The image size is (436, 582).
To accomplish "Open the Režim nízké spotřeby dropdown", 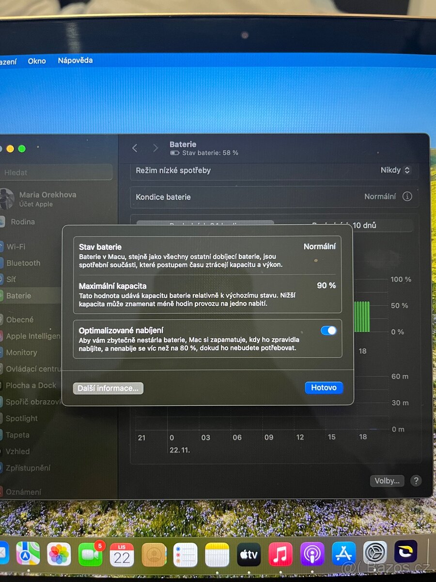I will pos(395,170).
